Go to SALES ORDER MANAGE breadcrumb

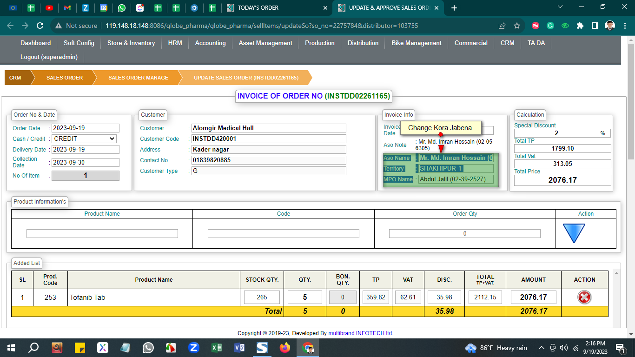(x=138, y=78)
